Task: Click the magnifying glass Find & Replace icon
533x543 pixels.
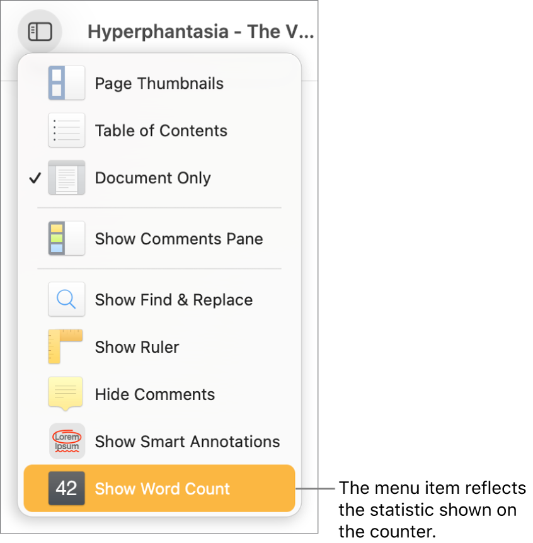Action: click(x=66, y=299)
